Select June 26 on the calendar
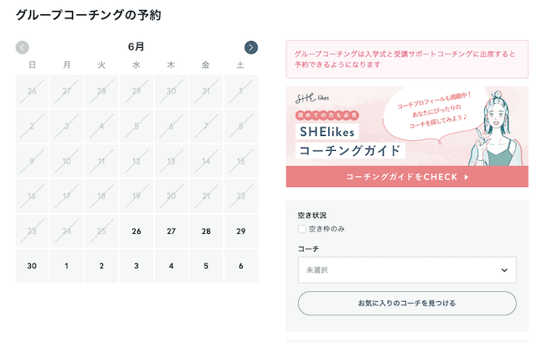Viewport: 536px width, 343px height. [137, 231]
